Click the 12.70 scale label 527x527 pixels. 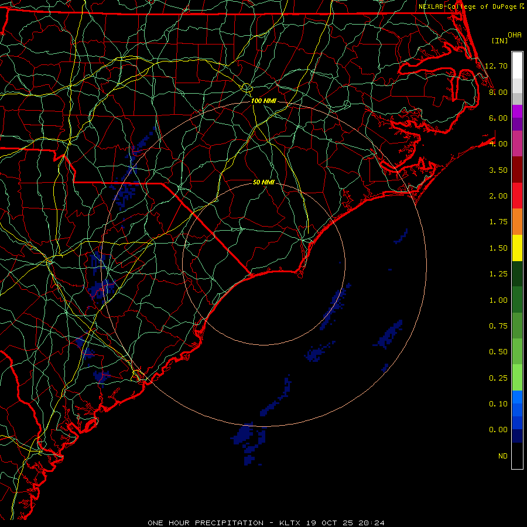496,66
